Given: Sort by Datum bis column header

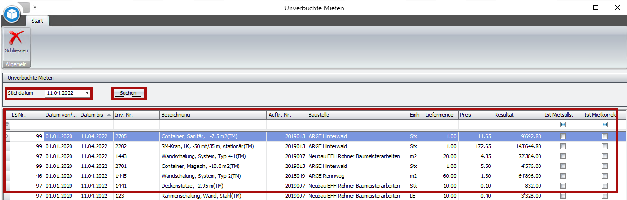Looking at the screenshot, I should pos(96,115).
